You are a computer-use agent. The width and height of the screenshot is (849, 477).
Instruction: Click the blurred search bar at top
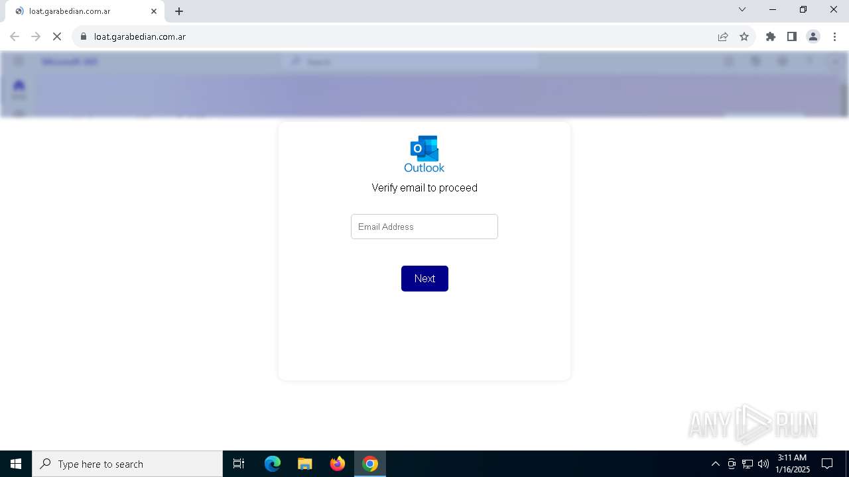[410, 62]
